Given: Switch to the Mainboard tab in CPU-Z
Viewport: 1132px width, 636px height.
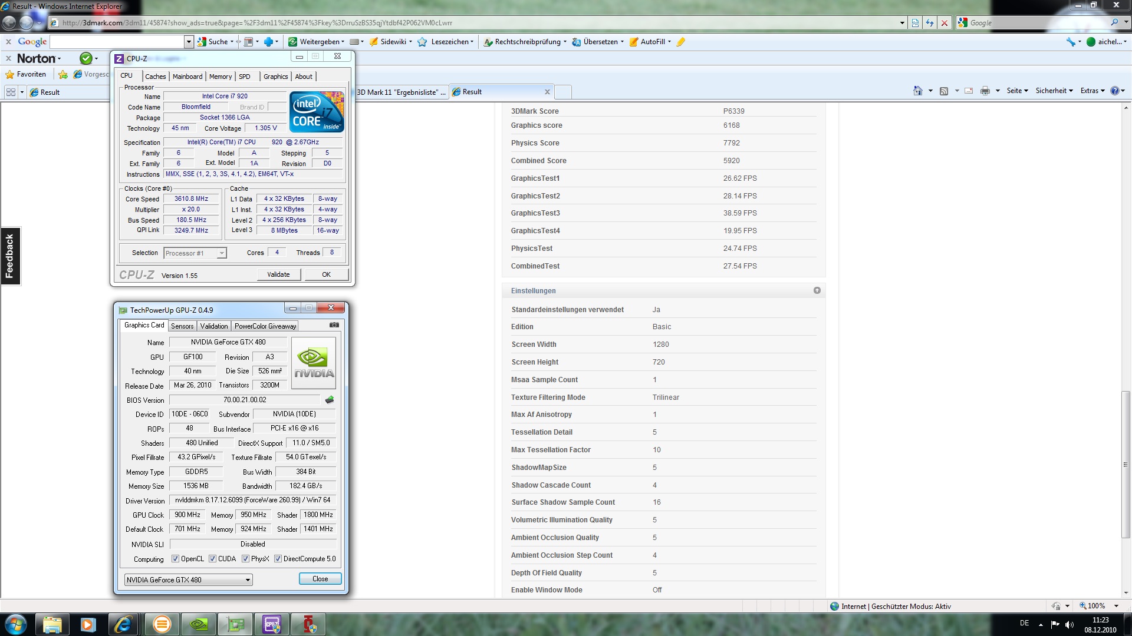Looking at the screenshot, I should click(187, 77).
